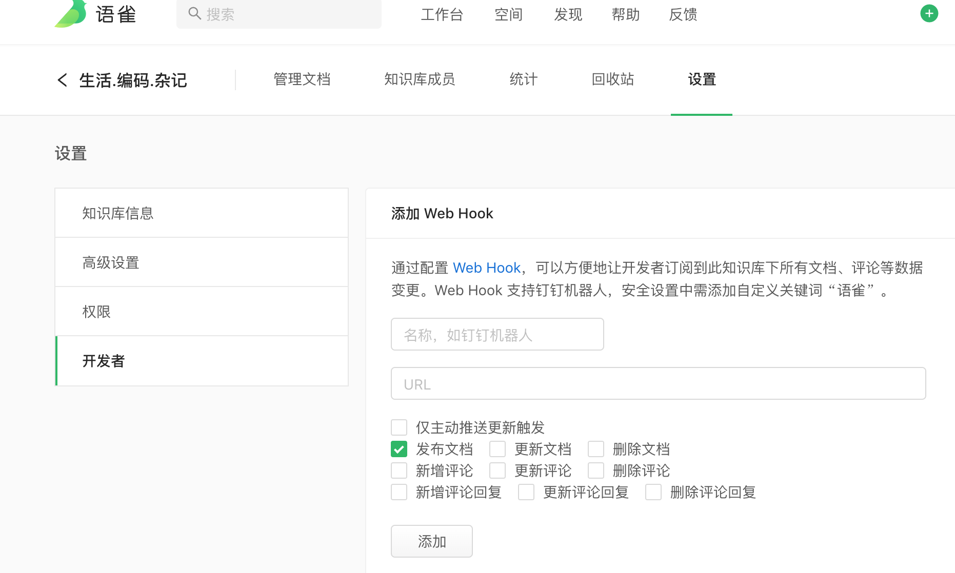Open the 帮助 menu item

pyautogui.click(x=625, y=14)
